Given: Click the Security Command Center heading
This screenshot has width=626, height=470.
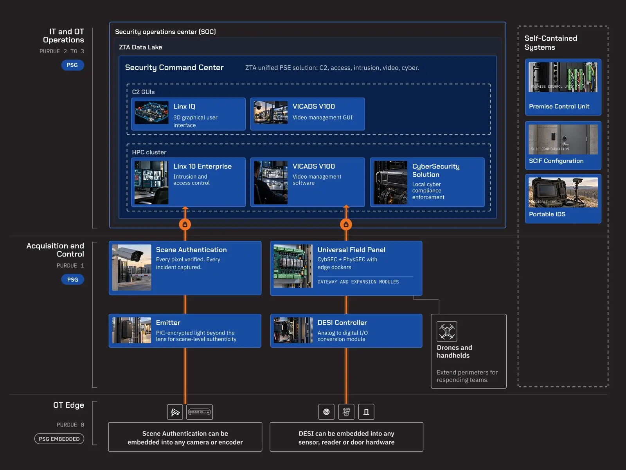Looking at the screenshot, I should coord(174,68).
